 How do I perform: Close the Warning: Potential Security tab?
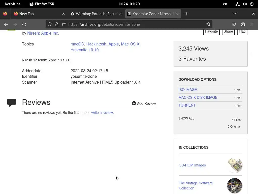click(x=120, y=14)
